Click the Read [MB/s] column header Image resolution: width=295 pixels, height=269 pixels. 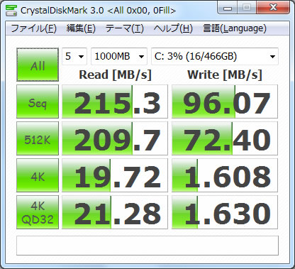click(115, 75)
